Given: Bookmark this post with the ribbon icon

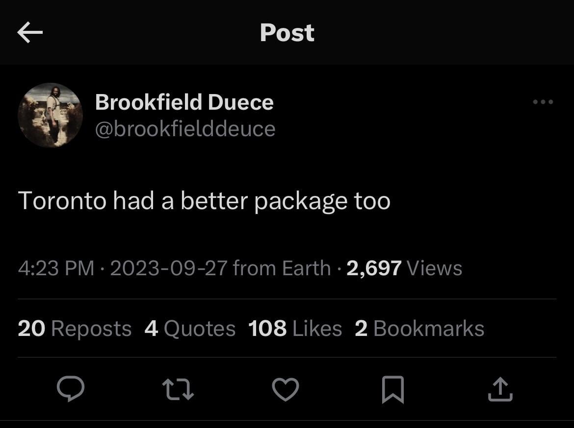Looking at the screenshot, I should pyautogui.click(x=393, y=389).
